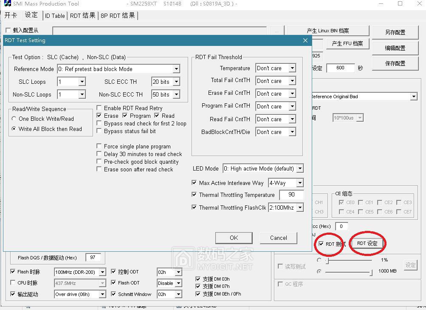Open the Erase Fail CntTH dropdown

click(x=292, y=94)
